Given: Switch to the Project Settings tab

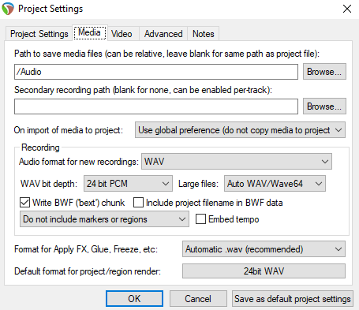Looking at the screenshot, I should pos(39,34).
